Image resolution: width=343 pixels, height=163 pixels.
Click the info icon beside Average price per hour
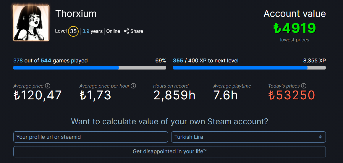(x=133, y=86)
